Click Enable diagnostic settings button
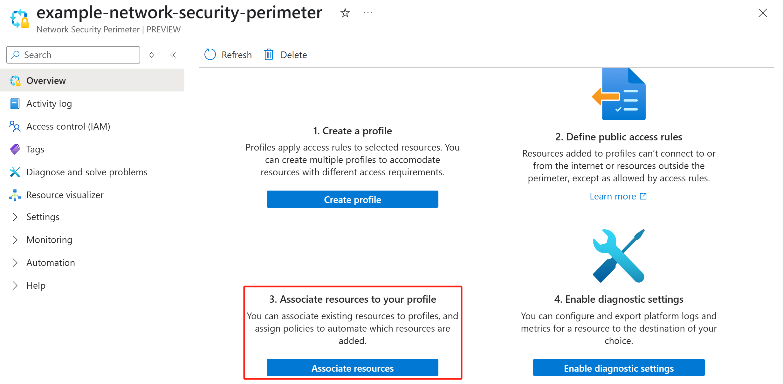Viewport: 783px width, 384px height. 619,368
